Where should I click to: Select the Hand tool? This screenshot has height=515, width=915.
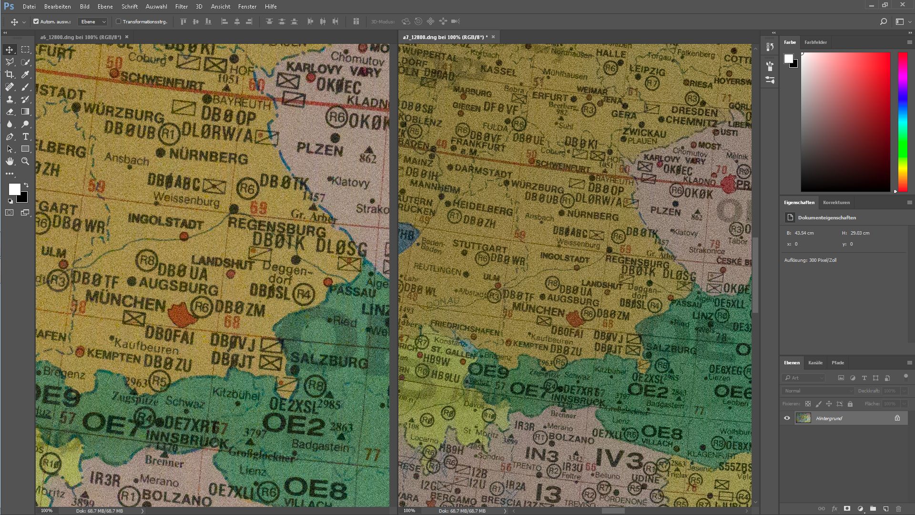click(x=10, y=161)
